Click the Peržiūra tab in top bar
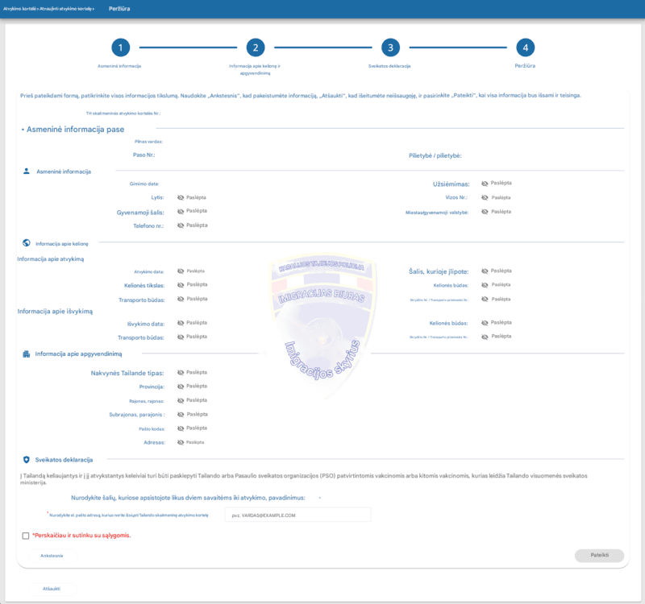Viewport: 645px width, 604px height. point(119,8)
